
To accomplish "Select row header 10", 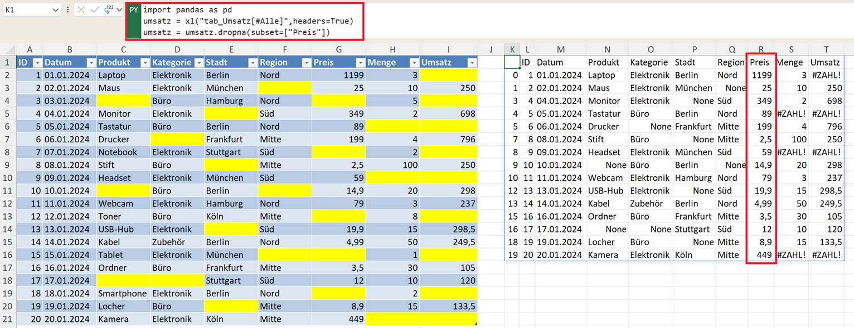I will (8, 178).
